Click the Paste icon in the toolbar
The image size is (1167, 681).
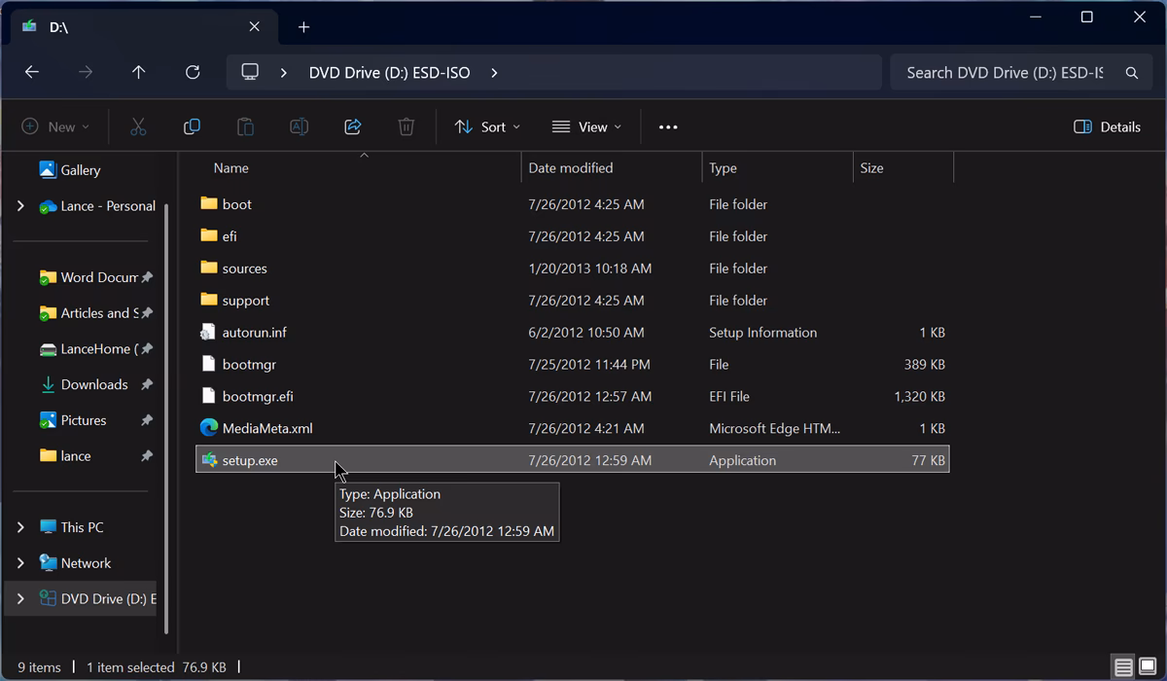click(245, 126)
